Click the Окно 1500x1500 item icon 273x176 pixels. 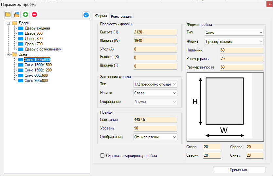coord(21,65)
